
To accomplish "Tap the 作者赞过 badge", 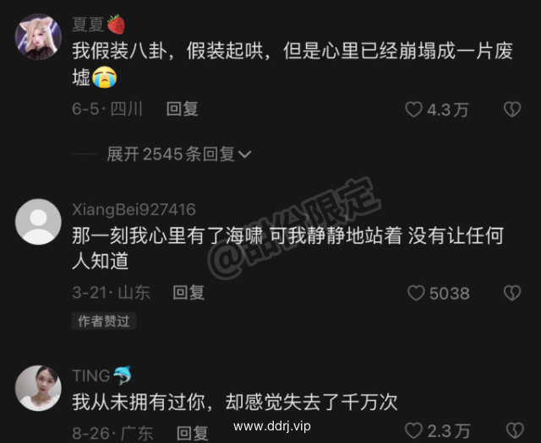I will pos(104,321).
